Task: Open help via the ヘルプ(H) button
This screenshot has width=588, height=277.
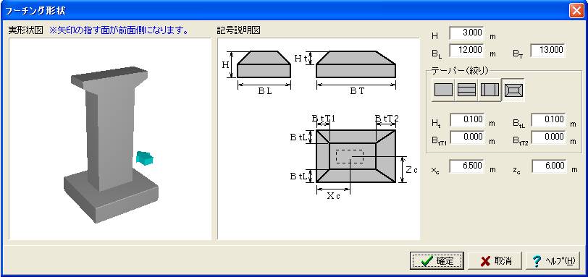Action: click(553, 260)
